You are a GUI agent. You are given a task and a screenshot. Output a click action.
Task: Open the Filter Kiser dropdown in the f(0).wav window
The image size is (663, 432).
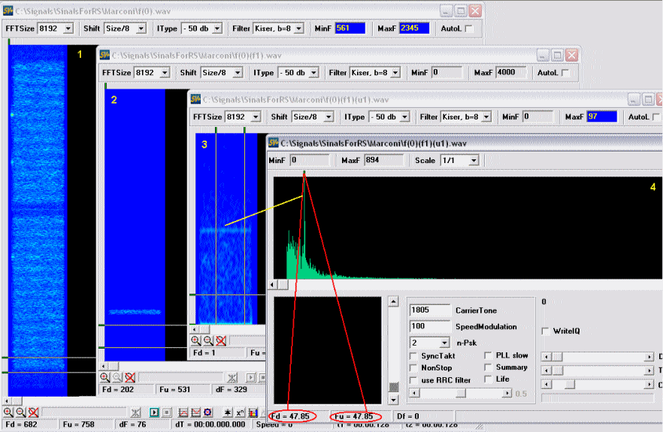click(298, 29)
